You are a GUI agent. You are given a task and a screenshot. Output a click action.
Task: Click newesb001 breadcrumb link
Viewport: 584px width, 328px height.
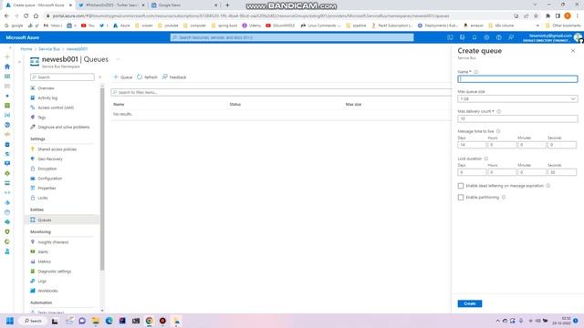[77, 49]
